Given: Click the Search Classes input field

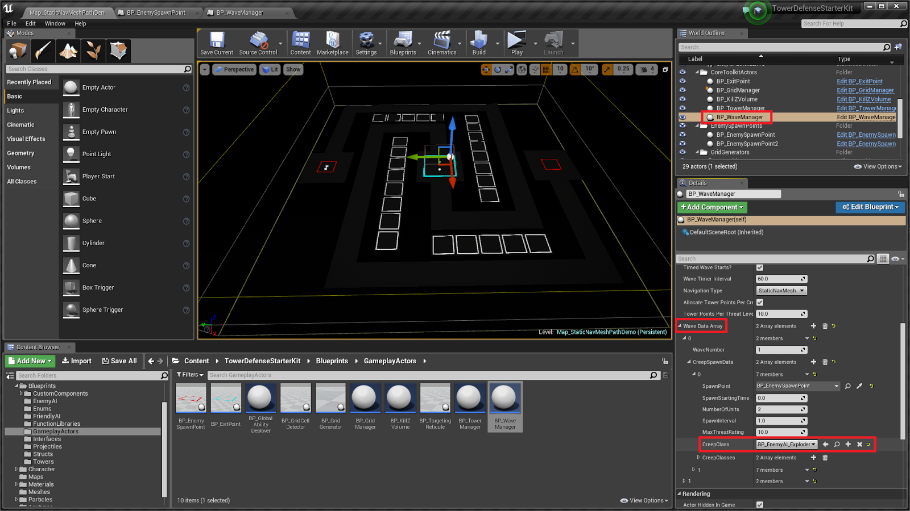Looking at the screenshot, I should click(100, 69).
